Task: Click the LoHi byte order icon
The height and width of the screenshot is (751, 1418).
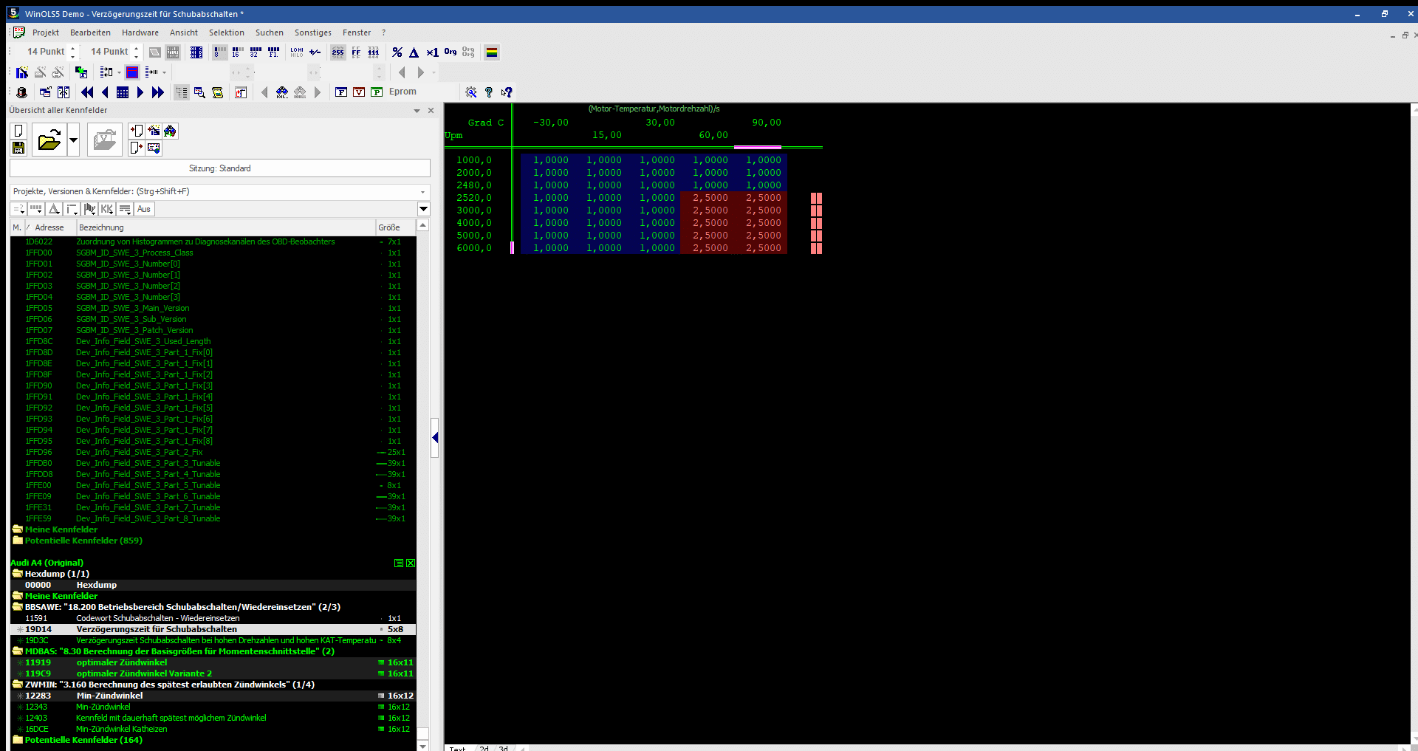Action: [x=297, y=52]
